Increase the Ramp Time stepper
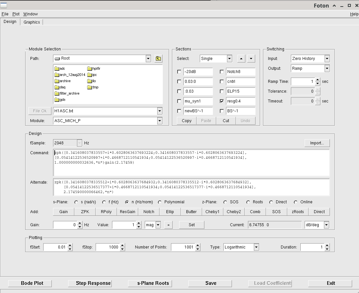This screenshot has height=293, width=359. (317, 80)
